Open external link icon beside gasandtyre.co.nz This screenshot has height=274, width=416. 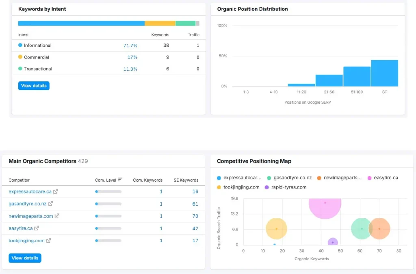coord(51,204)
